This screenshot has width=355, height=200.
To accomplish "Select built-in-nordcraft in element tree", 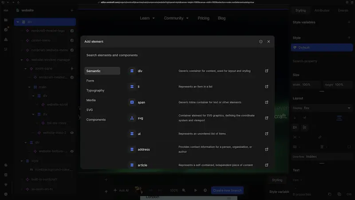I will coord(45,180).
